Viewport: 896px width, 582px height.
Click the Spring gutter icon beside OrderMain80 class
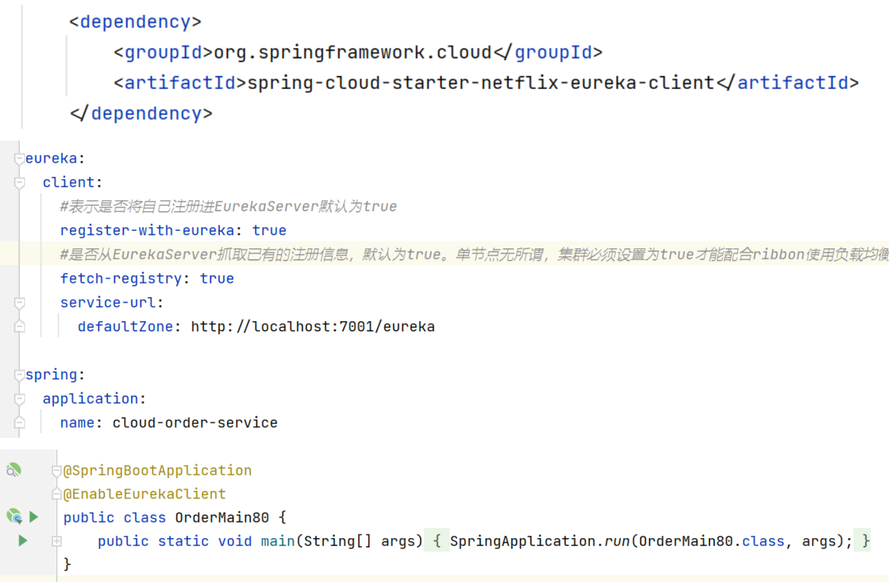pos(14,516)
